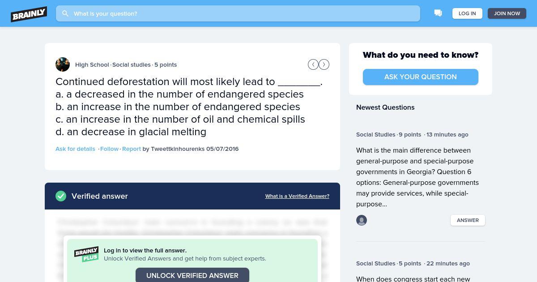This screenshot has height=282, width=537.
Task: Click the Brainly Plus badge
Action: [x=86, y=254]
